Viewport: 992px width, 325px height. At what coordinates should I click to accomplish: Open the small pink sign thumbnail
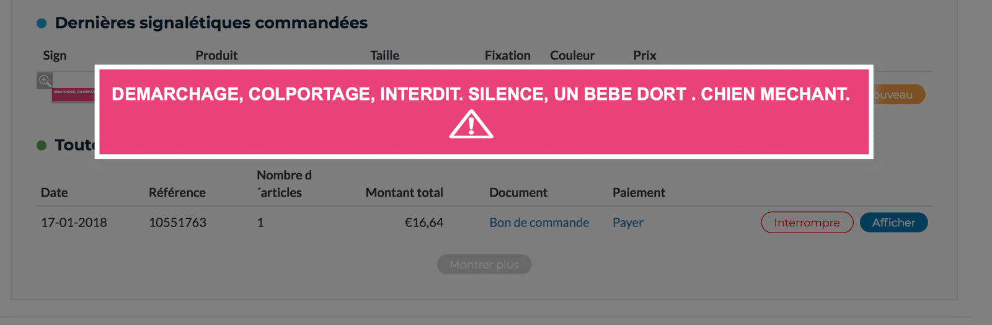click(73, 93)
